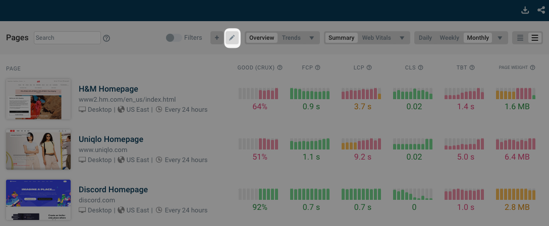
Task: Click the help icon beside Search box
Action: [107, 38]
